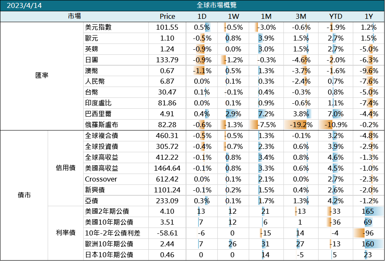
Task: Click the YTD value -10.9%
Action: [336, 125]
